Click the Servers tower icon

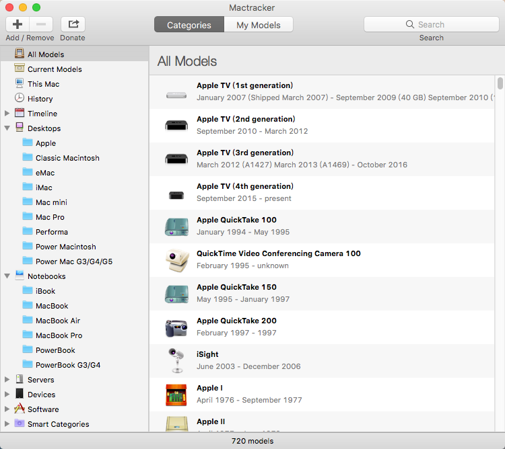pyautogui.click(x=20, y=379)
